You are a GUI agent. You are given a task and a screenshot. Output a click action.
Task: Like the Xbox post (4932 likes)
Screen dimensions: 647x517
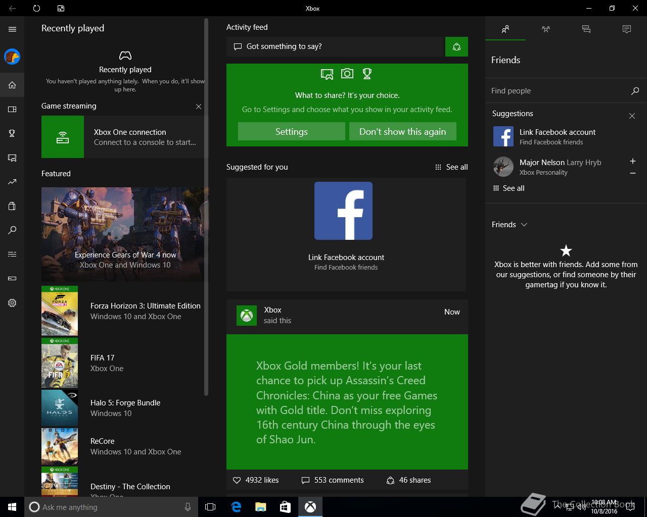(256, 480)
